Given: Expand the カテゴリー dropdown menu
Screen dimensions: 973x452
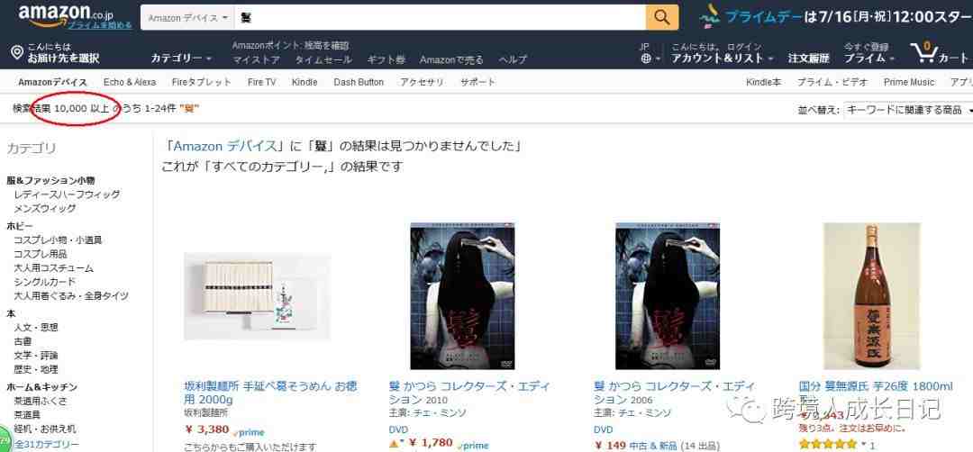Looking at the screenshot, I should coord(181,59).
